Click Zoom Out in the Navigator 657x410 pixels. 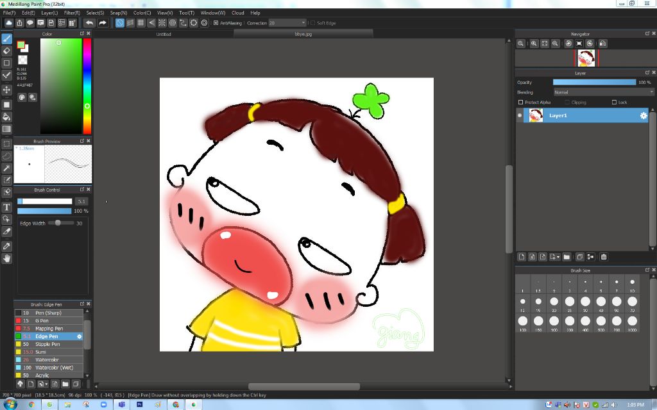(x=555, y=44)
